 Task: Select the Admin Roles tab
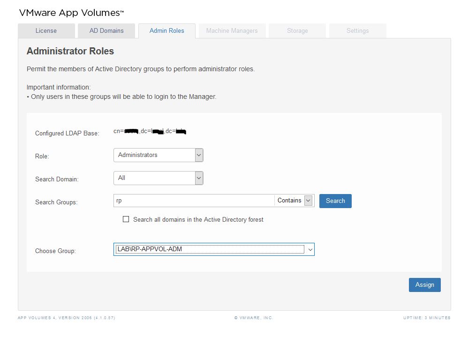pos(167,31)
